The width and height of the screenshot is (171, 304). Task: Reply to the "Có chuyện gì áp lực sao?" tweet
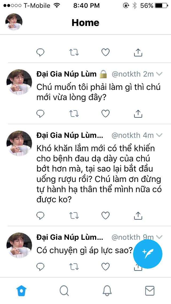[40, 266]
